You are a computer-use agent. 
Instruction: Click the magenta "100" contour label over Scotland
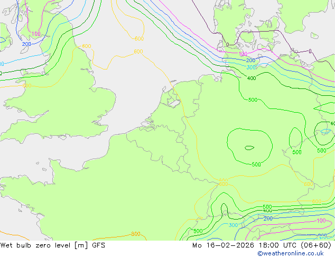coord(36,34)
